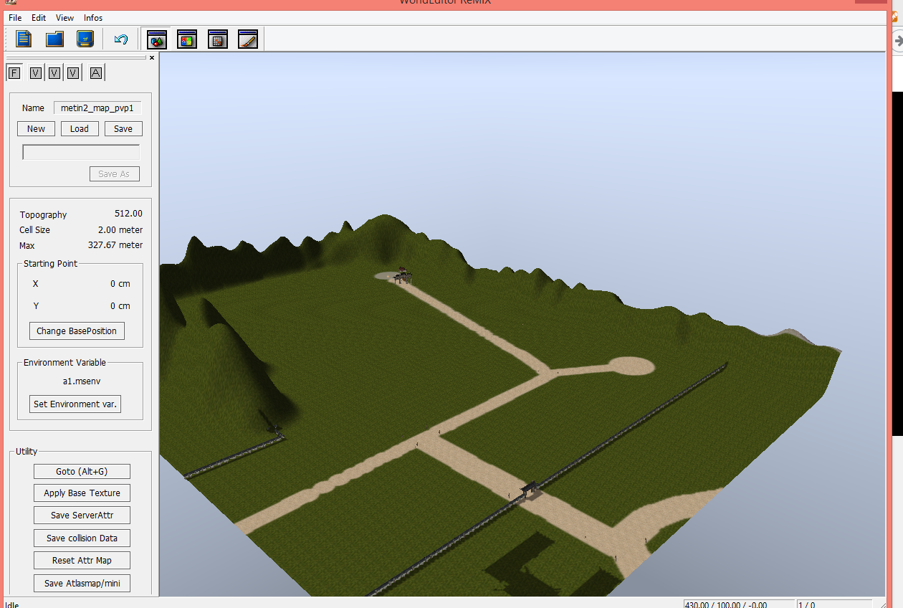Image resolution: width=903 pixels, height=608 pixels.
Task: Click the Save map button
Action: (x=123, y=128)
